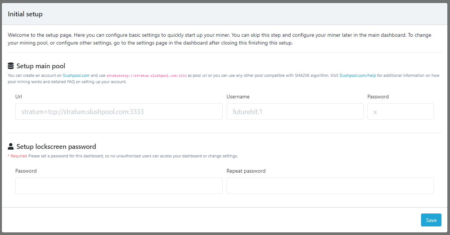Focus the pool Username input field
This screenshot has height=235, width=450.
(295, 111)
